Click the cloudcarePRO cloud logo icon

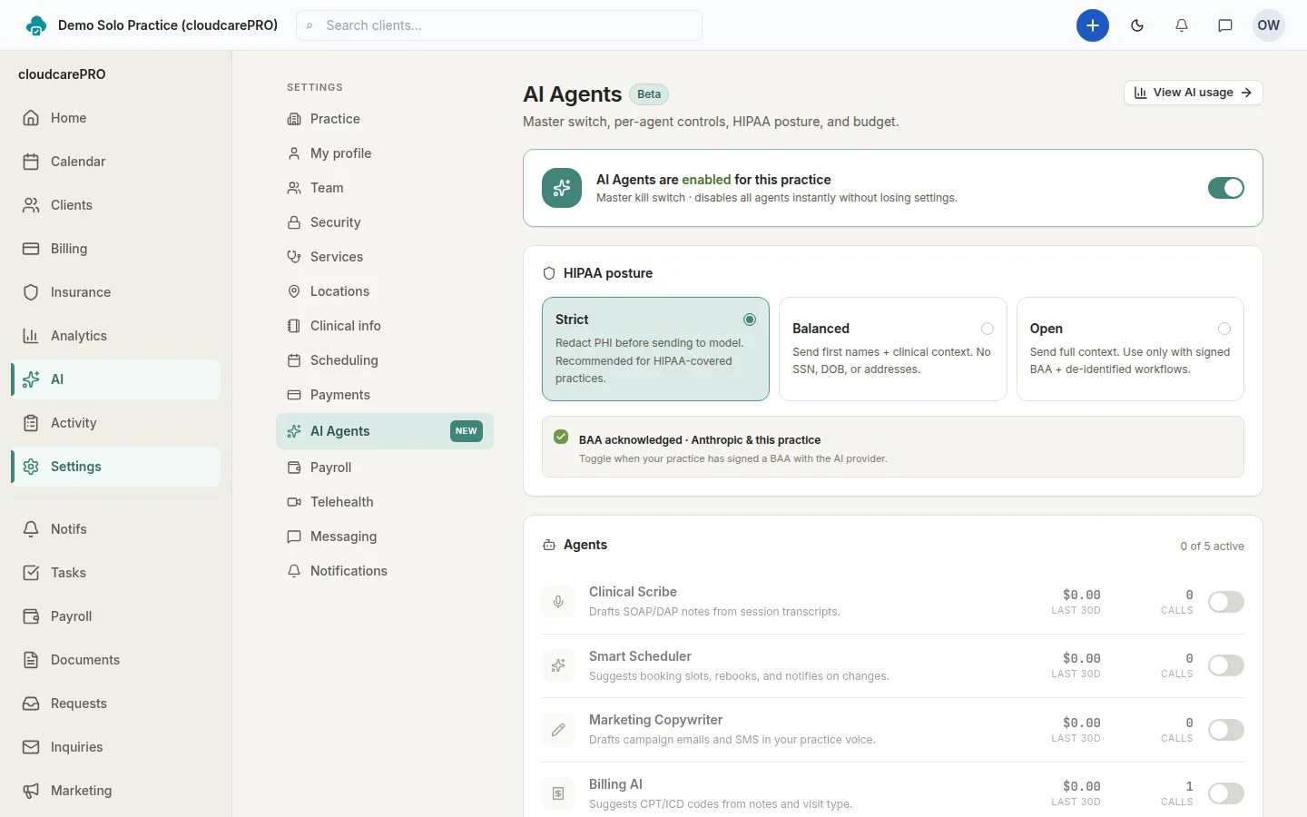pyautogui.click(x=36, y=25)
